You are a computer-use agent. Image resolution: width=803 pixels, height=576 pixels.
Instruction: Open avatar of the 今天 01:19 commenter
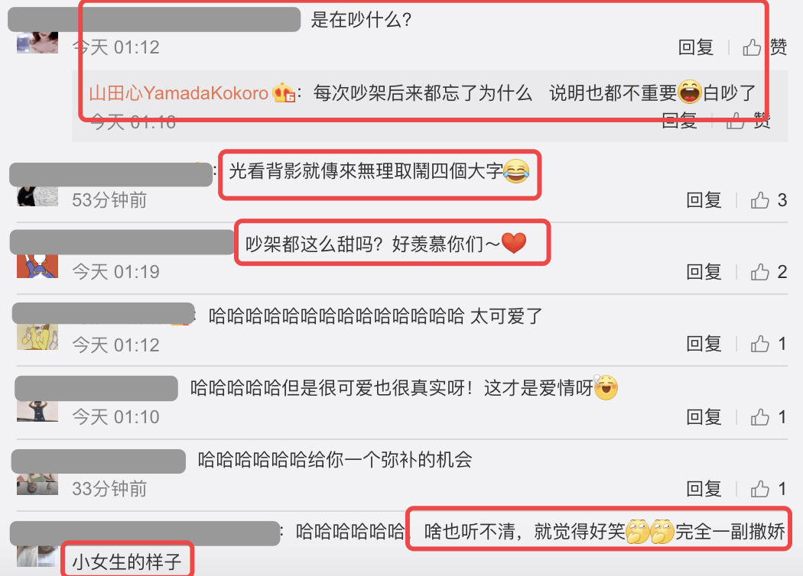pos(37,266)
